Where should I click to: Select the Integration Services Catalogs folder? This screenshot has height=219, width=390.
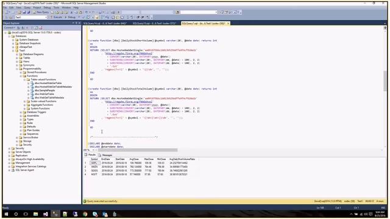[x=31, y=166]
